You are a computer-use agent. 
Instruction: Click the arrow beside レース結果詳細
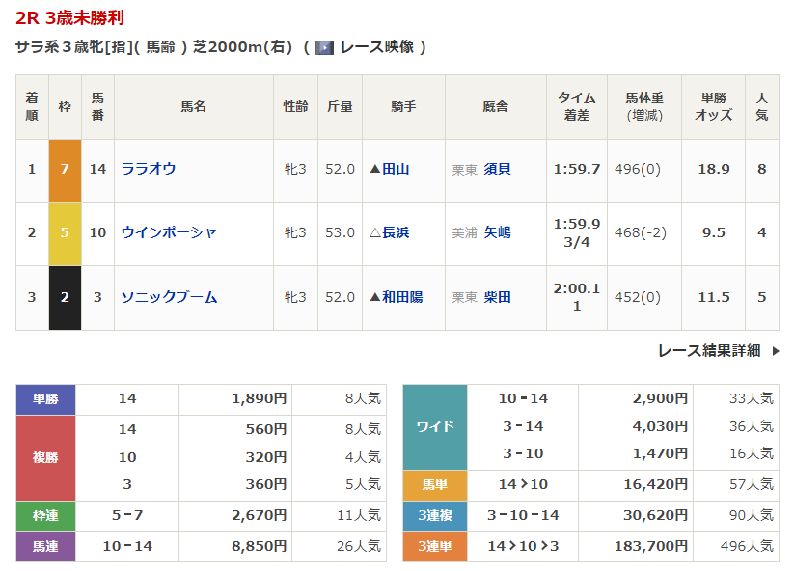coord(776,351)
